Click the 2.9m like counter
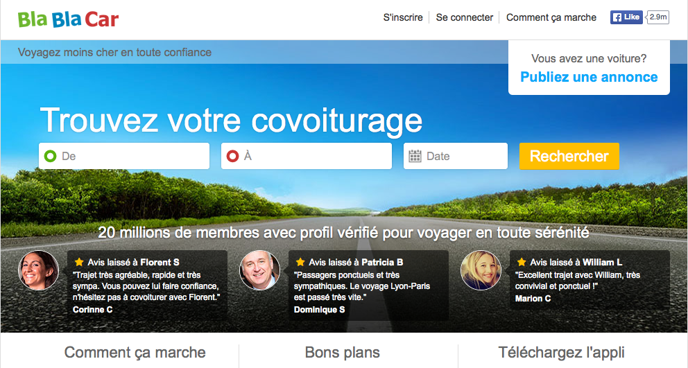The height and width of the screenshot is (368, 688). click(657, 17)
